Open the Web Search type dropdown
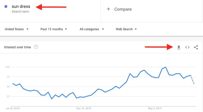This screenshot has width=203, height=112. (x=126, y=29)
